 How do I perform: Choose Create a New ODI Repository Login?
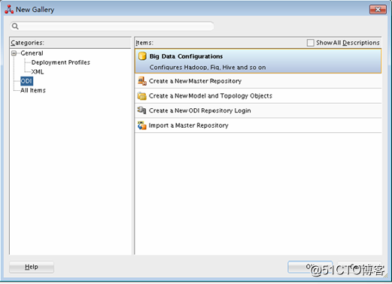pos(258,110)
